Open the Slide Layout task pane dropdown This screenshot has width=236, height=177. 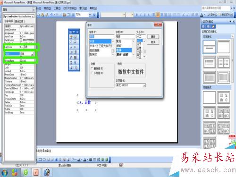230,21
